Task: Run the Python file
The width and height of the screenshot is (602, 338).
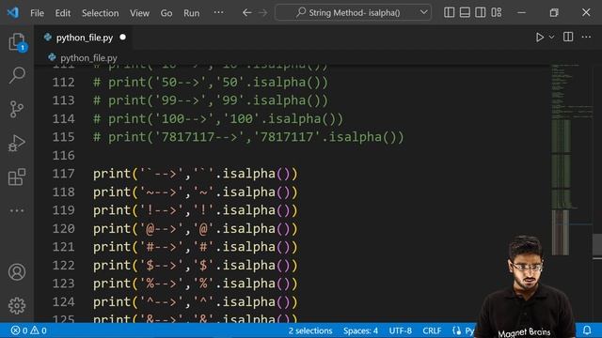Action: point(539,38)
